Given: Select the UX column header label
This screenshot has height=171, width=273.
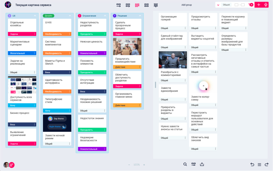Looking at the screenshot, I should tap(14, 16).
